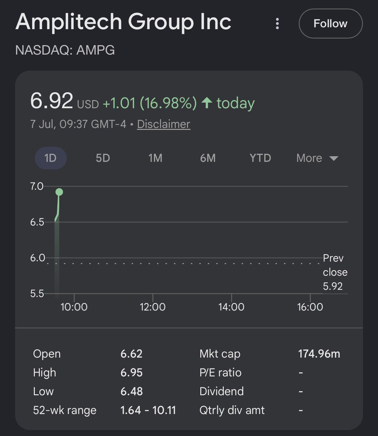Switch to the YTD chart range
This screenshot has width=378, height=436.
[x=260, y=158]
